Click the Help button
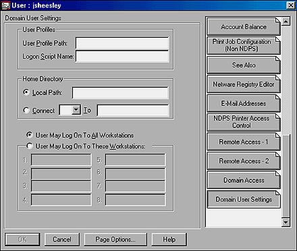This screenshot has width=297, height=251. (x=169, y=240)
